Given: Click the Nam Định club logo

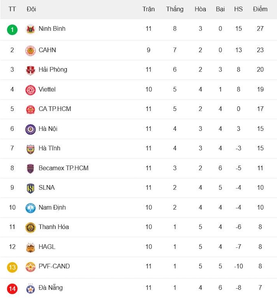Looking at the screenshot, I should 31,208.
